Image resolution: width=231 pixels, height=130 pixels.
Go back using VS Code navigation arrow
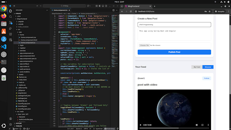37,6
